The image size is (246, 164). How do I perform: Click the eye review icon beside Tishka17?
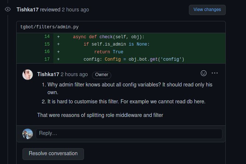click(8, 10)
